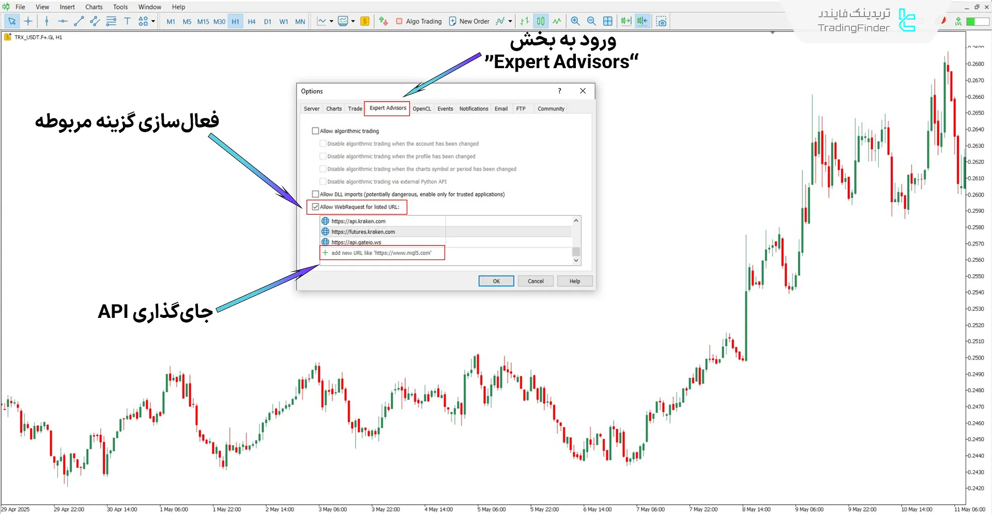
Task: Confirm the Options dialog with OK
Action: point(496,281)
